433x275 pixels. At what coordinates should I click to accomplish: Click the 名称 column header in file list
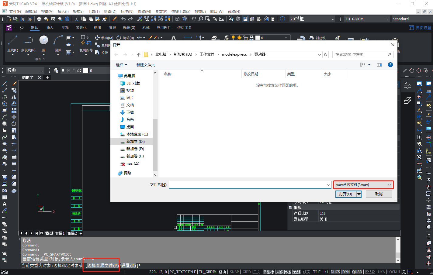pos(168,74)
